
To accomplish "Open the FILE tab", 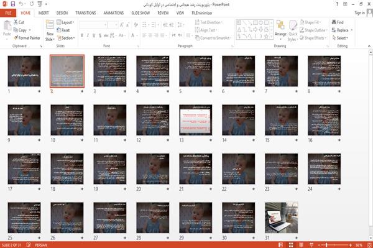I will (8, 13).
